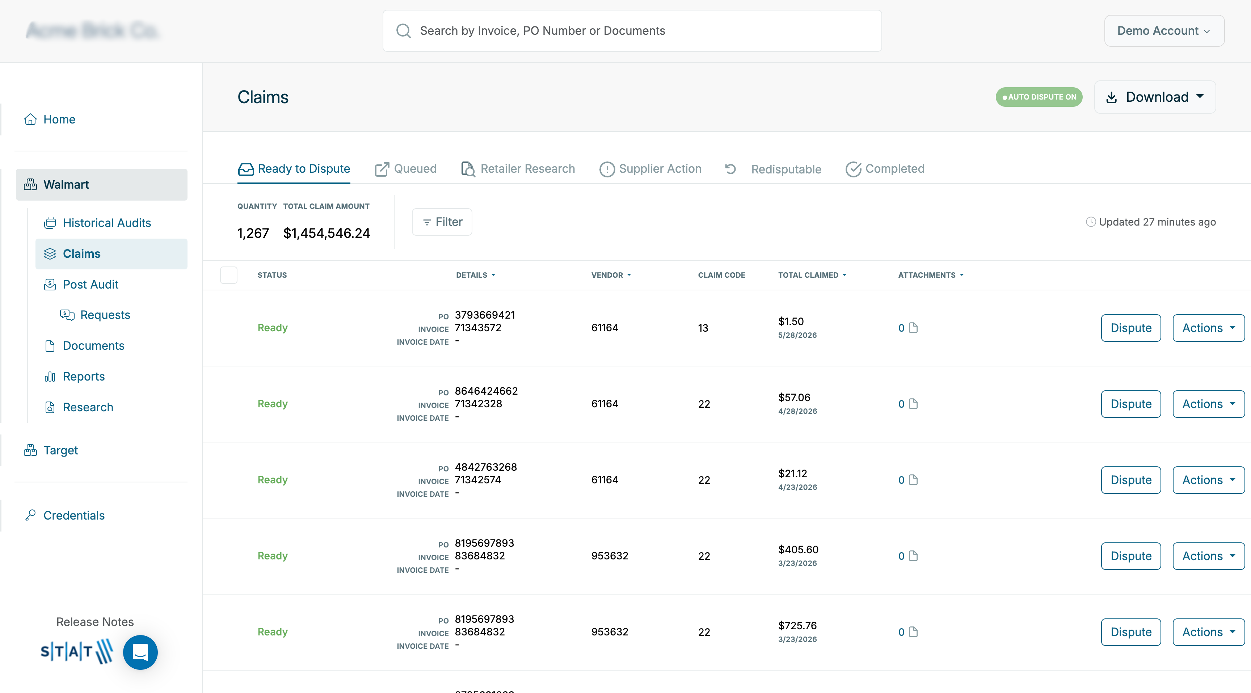Click the STAT logo
Image resolution: width=1251 pixels, height=693 pixels.
pos(77,651)
